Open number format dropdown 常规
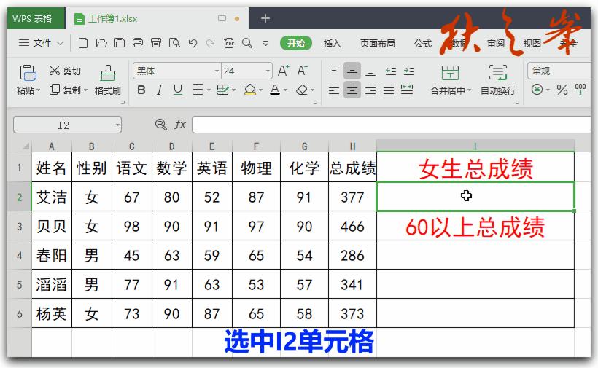The width and height of the screenshot is (598, 368). [x=559, y=71]
